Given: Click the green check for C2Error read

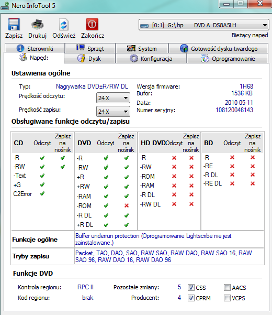Looking at the screenshot, I should (x=42, y=193).
